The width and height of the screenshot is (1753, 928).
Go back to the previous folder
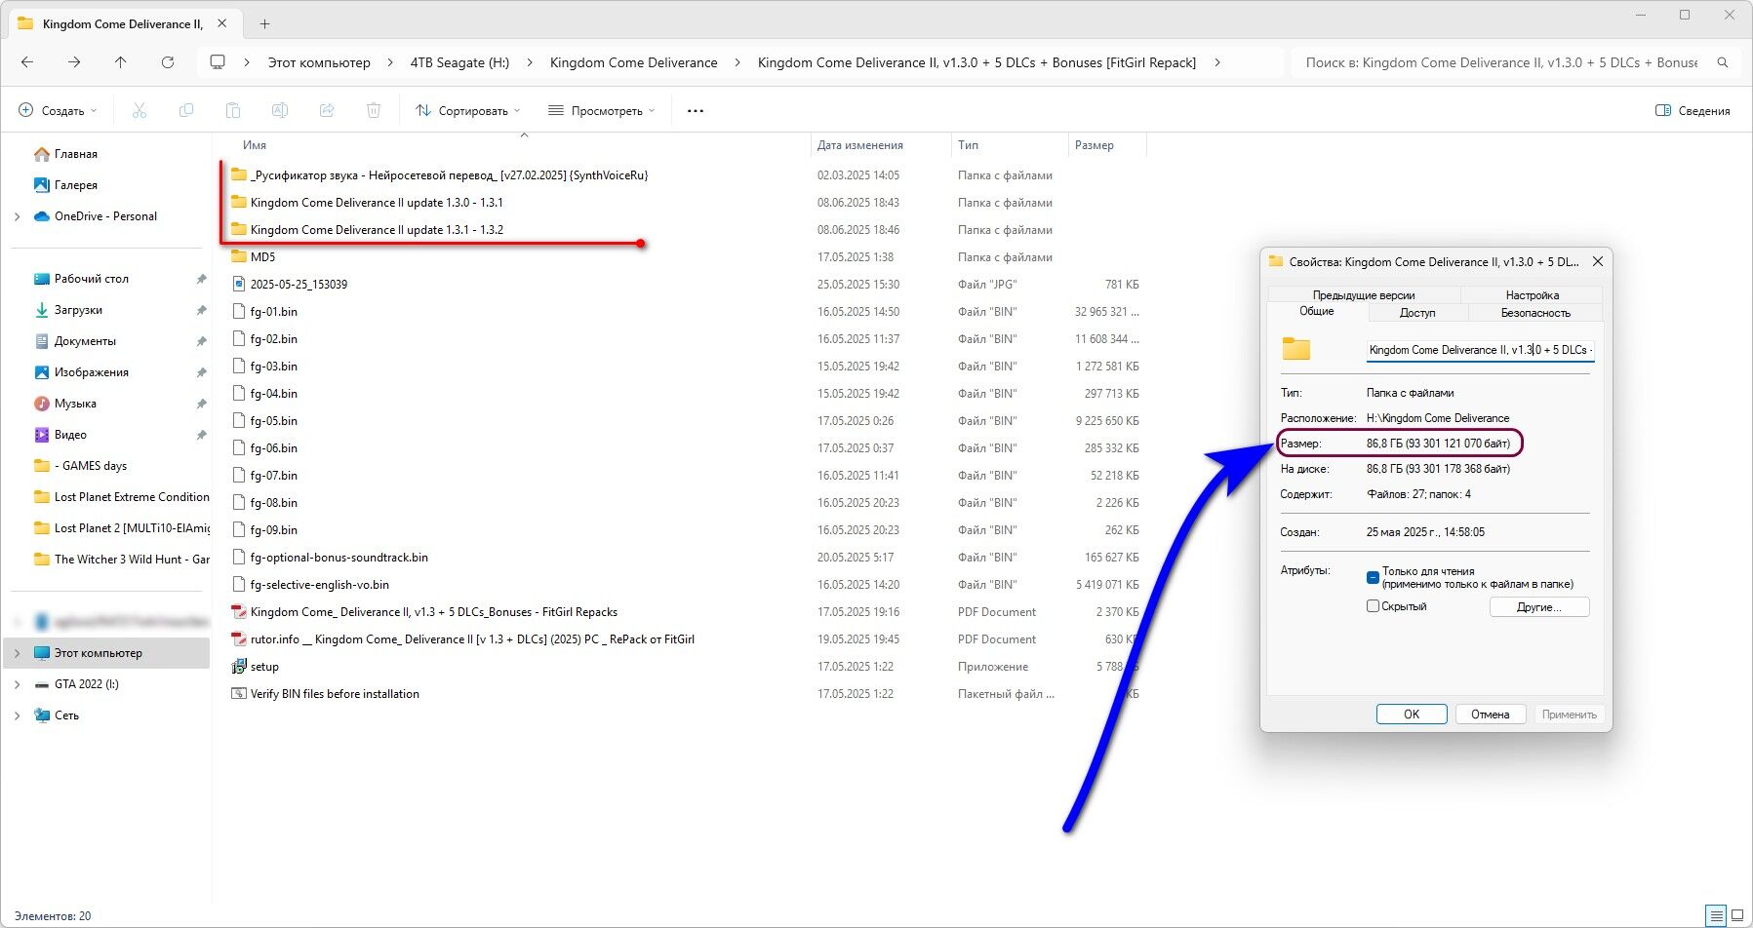coord(27,62)
